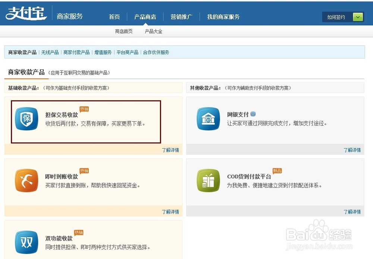This screenshot has height=259, width=373.
Task: Click the orange 即时到账收款 icon
Action: pos(26,182)
